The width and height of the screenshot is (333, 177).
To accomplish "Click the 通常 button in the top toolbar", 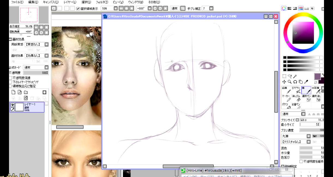I will coord(174,8).
